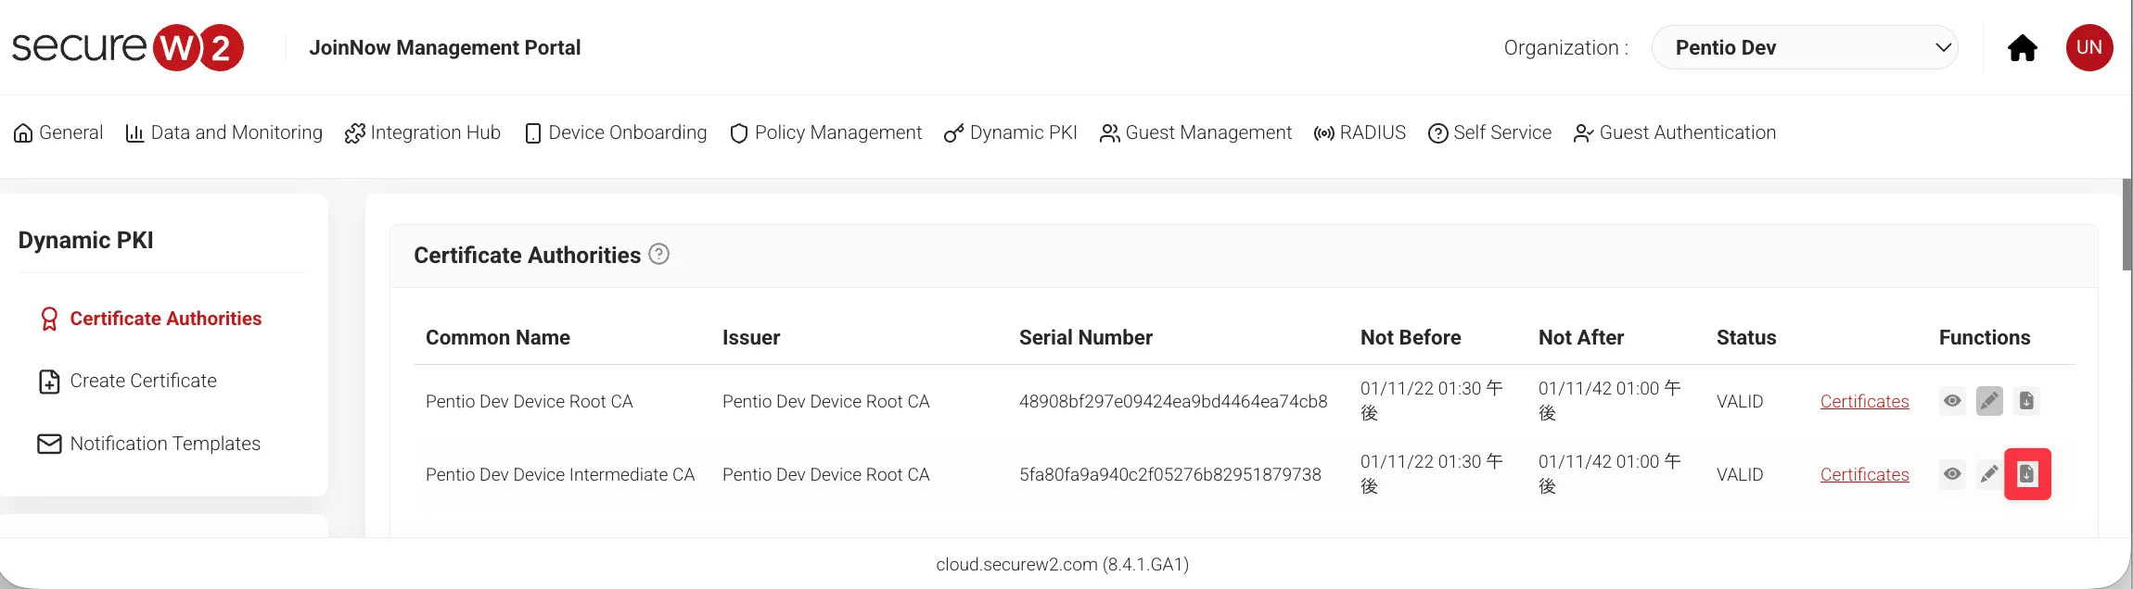Image resolution: width=2133 pixels, height=589 pixels.
Task: Open the Data and Monitoring menu
Action: [224, 132]
